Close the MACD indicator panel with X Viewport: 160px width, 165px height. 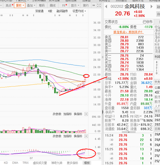(x=86, y=136)
